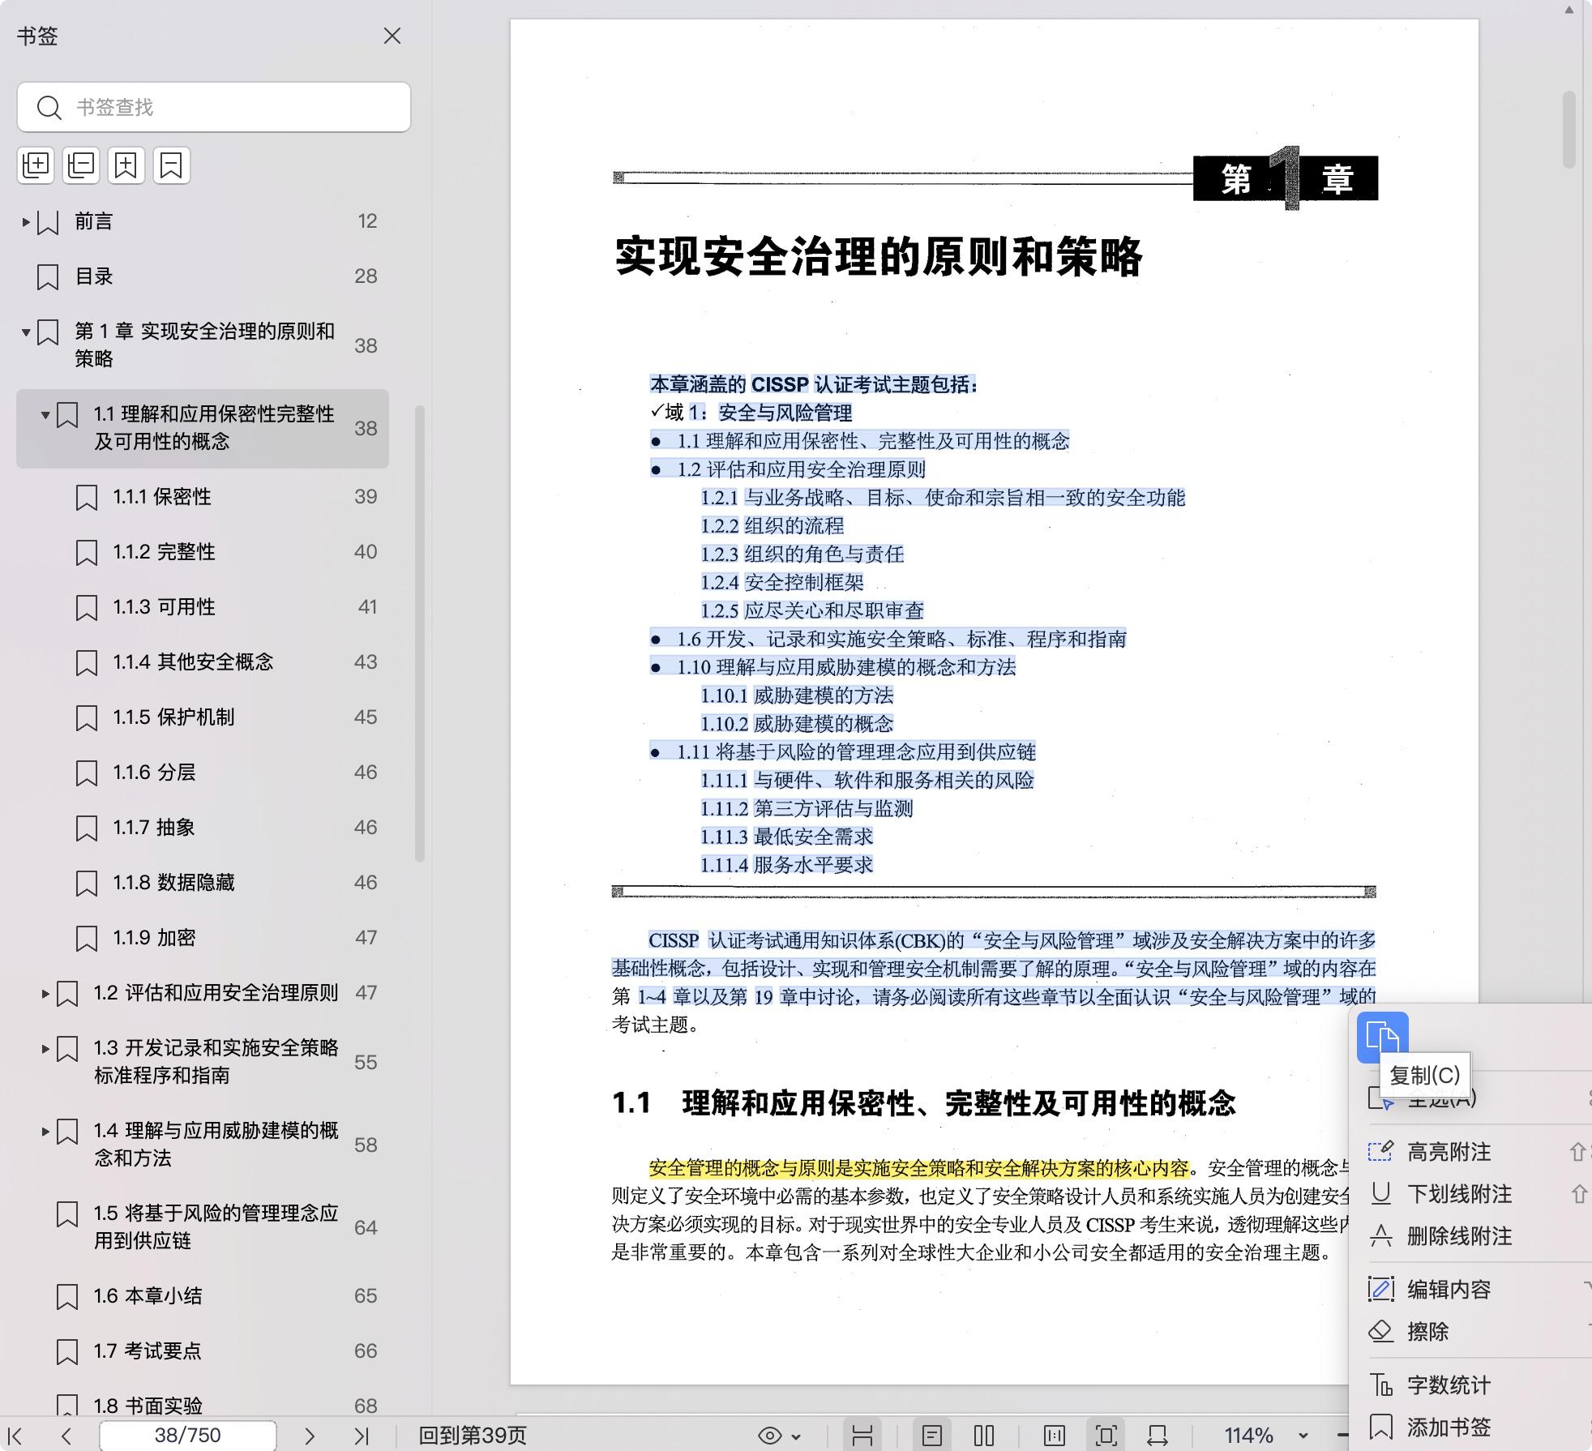Collapse the 第 1 章 bookmark
Image resolution: width=1592 pixels, height=1451 pixels.
click(x=26, y=332)
